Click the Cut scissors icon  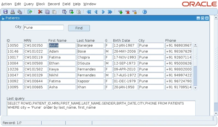click(x=40, y=12)
